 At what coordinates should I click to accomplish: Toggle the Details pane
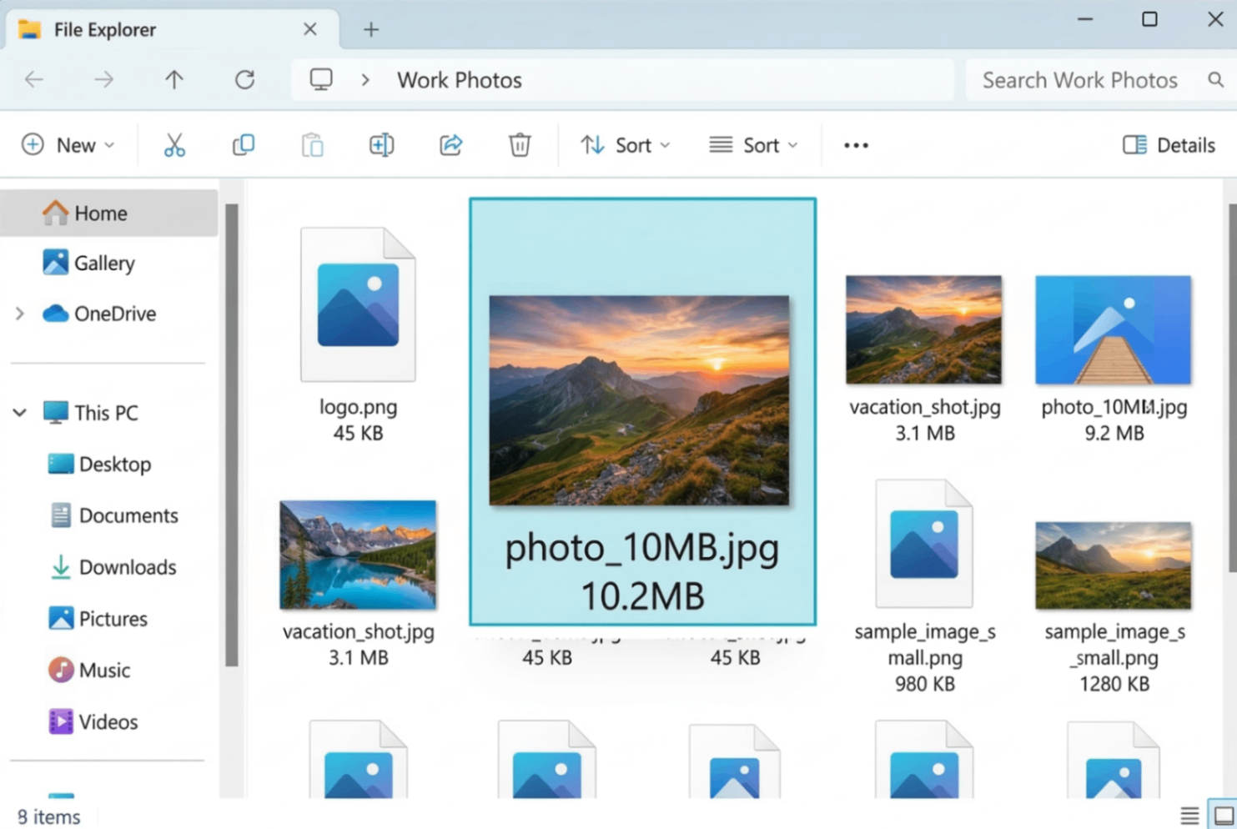pyautogui.click(x=1167, y=144)
